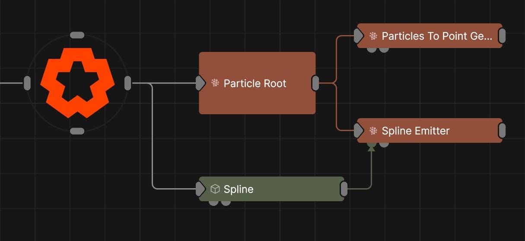Click the bottom connector on root node

point(77,131)
